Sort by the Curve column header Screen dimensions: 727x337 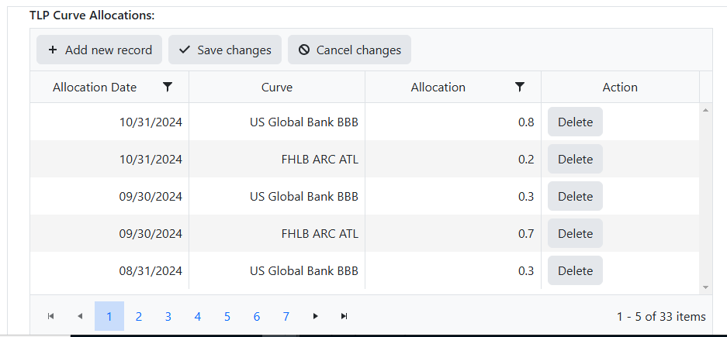click(x=277, y=88)
